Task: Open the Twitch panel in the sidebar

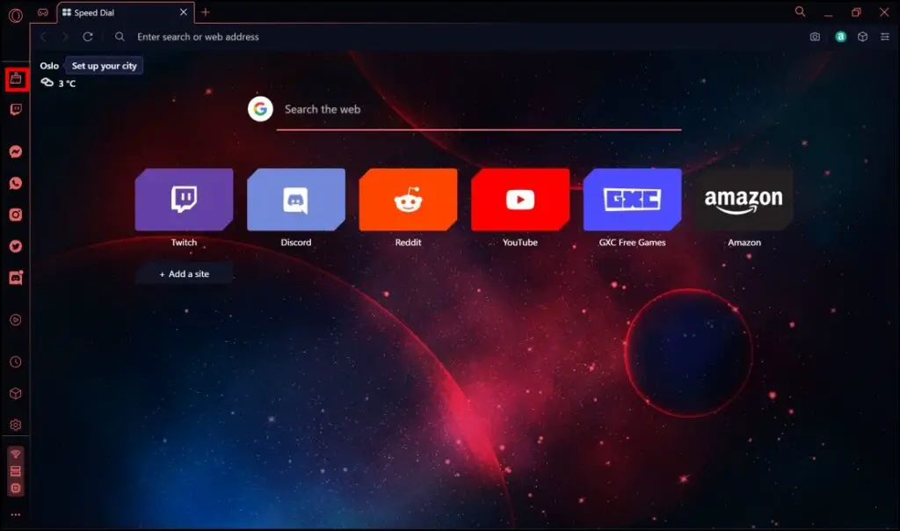Action: click(x=16, y=110)
